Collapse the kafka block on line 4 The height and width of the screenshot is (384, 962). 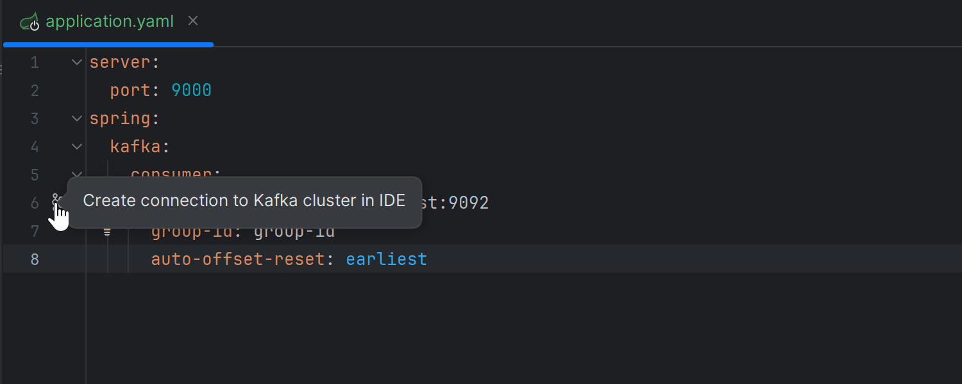76,146
